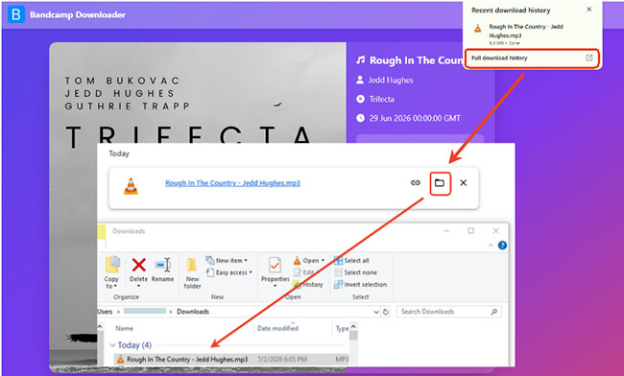The width and height of the screenshot is (624, 376).
Task: Click the Bandcamp Downloader logo icon
Action: coord(16,14)
